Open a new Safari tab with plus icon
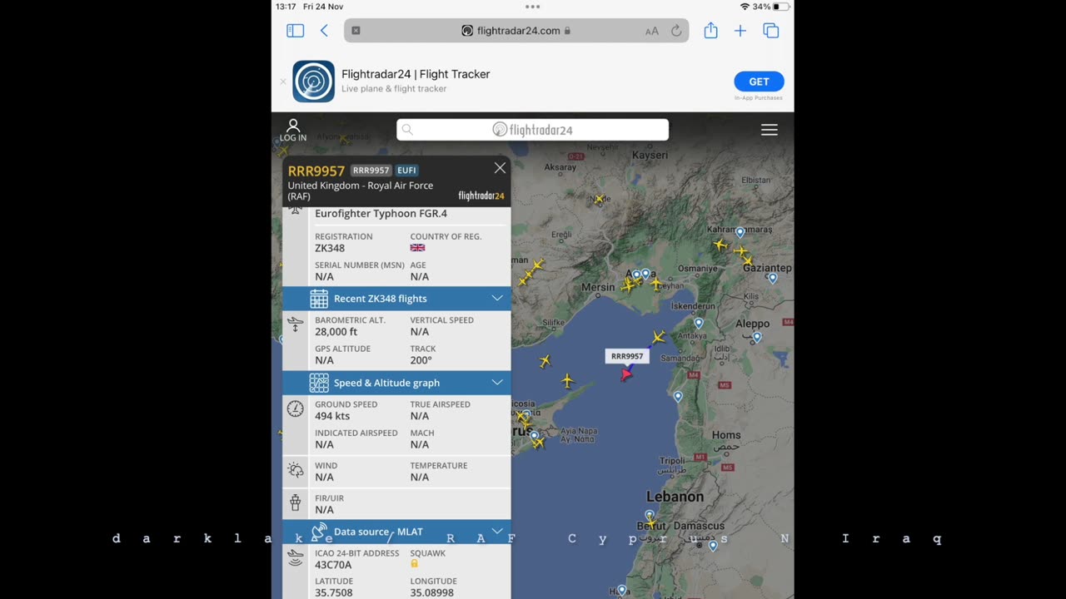 pos(740,31)
